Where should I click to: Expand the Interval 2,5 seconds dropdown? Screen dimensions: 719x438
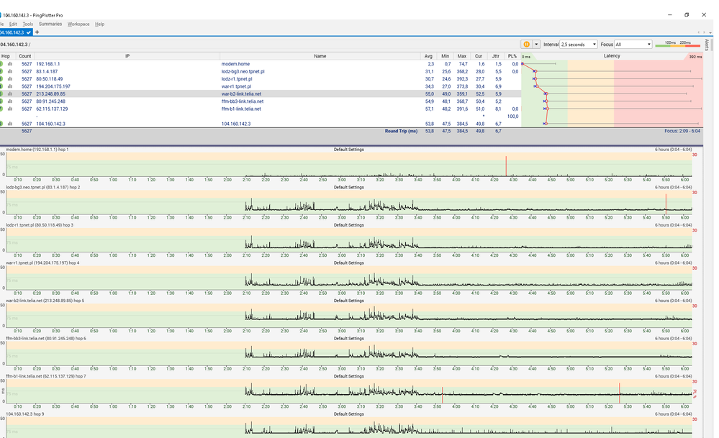(x=579, y=45)
